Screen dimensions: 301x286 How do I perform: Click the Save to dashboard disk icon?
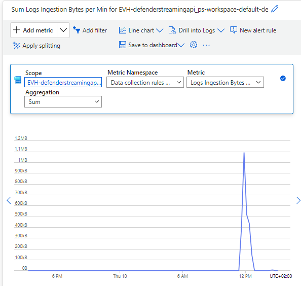point(123,45)
